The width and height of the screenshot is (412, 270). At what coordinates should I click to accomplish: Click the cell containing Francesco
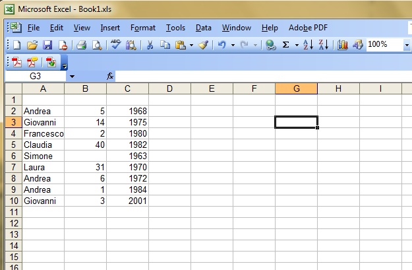click(x=43, y=133)
